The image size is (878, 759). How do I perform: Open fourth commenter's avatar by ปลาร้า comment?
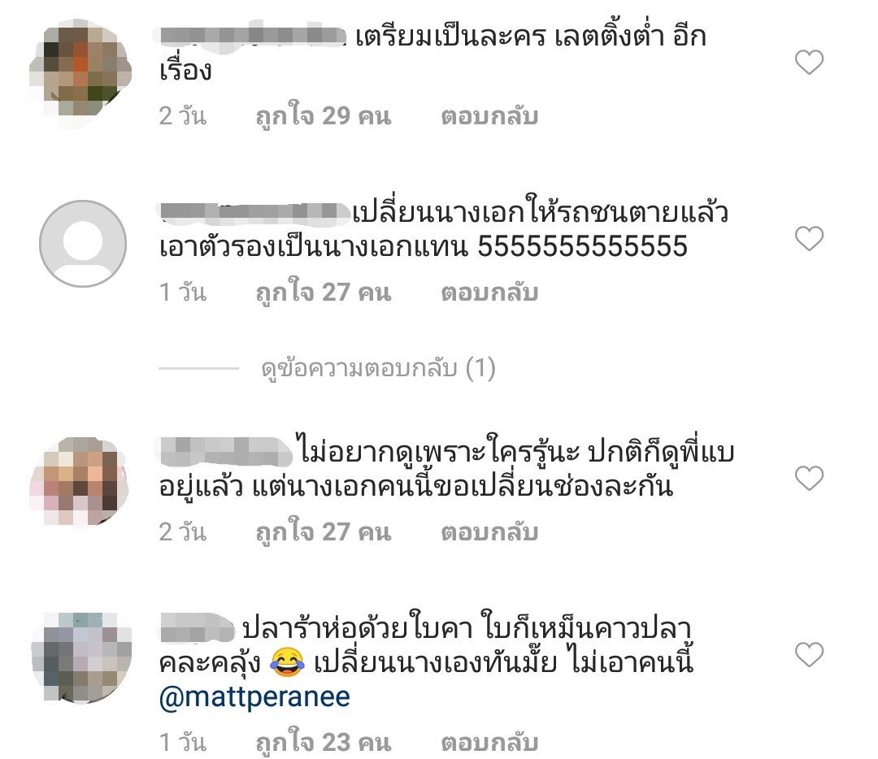pos(82,658)
